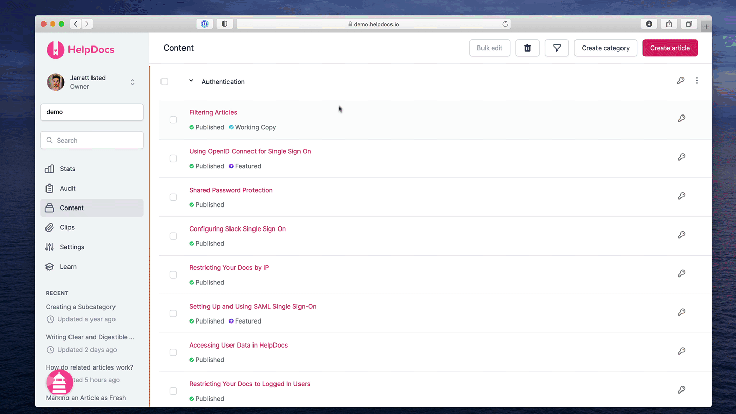736x414 pixels.
Task: Click the sidebar Search field
Action: pyautogui.click(x=92, y=141)
